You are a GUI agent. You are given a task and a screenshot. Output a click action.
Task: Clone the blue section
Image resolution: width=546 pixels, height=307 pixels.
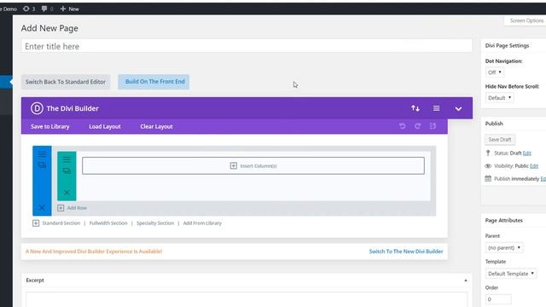42,165
